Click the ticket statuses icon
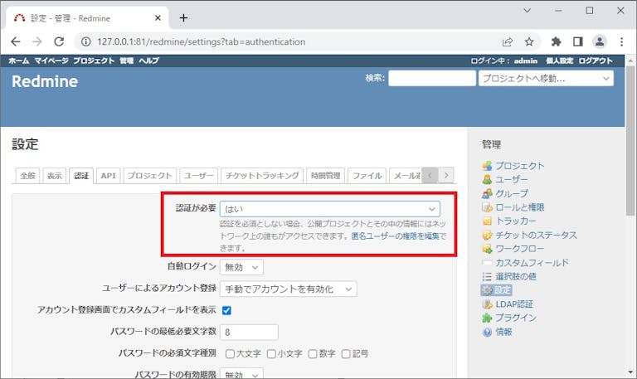Image resolution: width=637 pixels, height=379 pixels. pyautogui.click(x=487, y=235)
